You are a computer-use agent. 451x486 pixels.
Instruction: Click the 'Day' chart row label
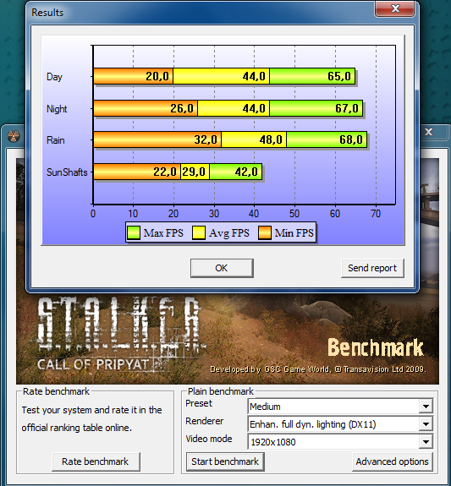55,77
